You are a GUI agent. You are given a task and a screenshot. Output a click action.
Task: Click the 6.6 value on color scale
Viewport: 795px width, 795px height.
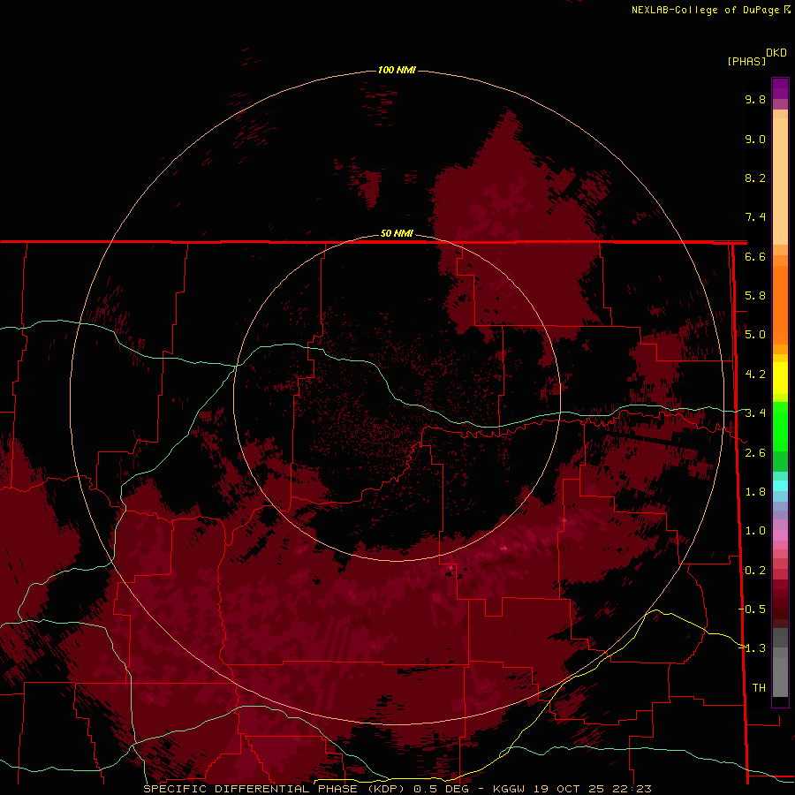point(755,256)
